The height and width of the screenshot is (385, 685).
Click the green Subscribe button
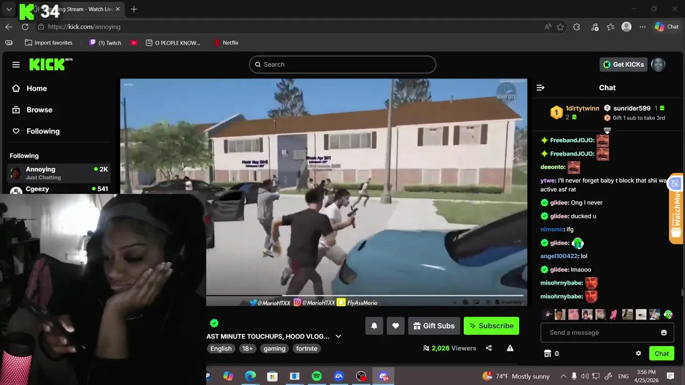click(491, 326)
